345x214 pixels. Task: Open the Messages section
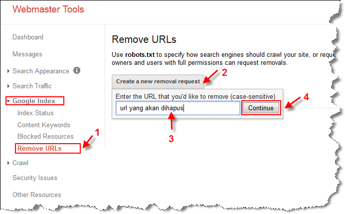click(27, 54)
